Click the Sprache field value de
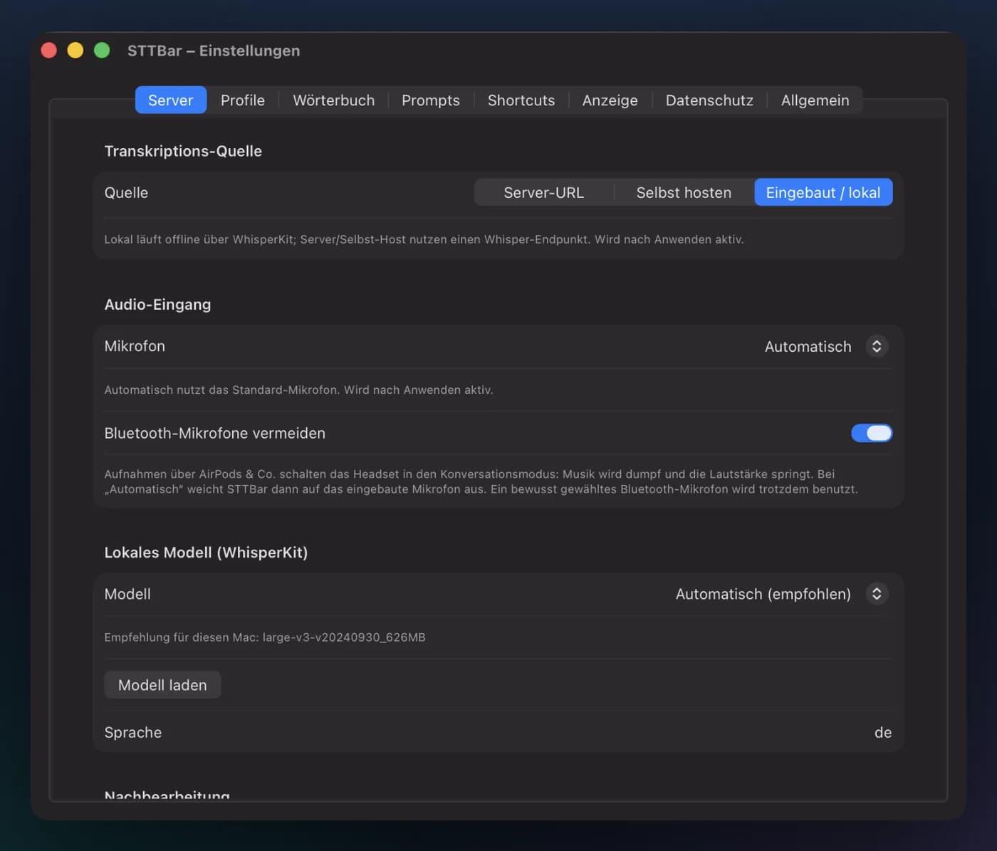 pos(883,733)
